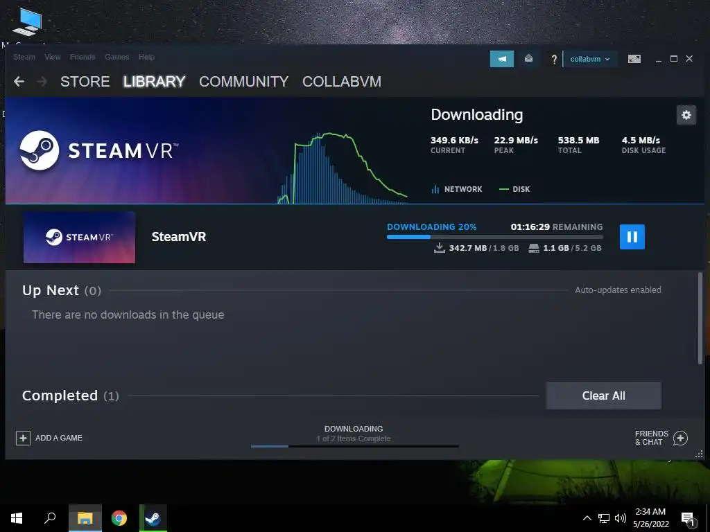Click the SteamVR download progress bar
This screenshot has width=710, height=532.
click(494, 237)
